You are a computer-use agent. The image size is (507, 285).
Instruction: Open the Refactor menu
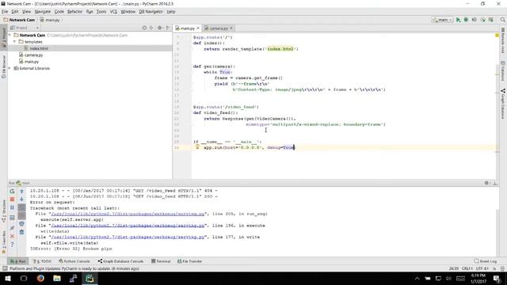pos(74,12)
